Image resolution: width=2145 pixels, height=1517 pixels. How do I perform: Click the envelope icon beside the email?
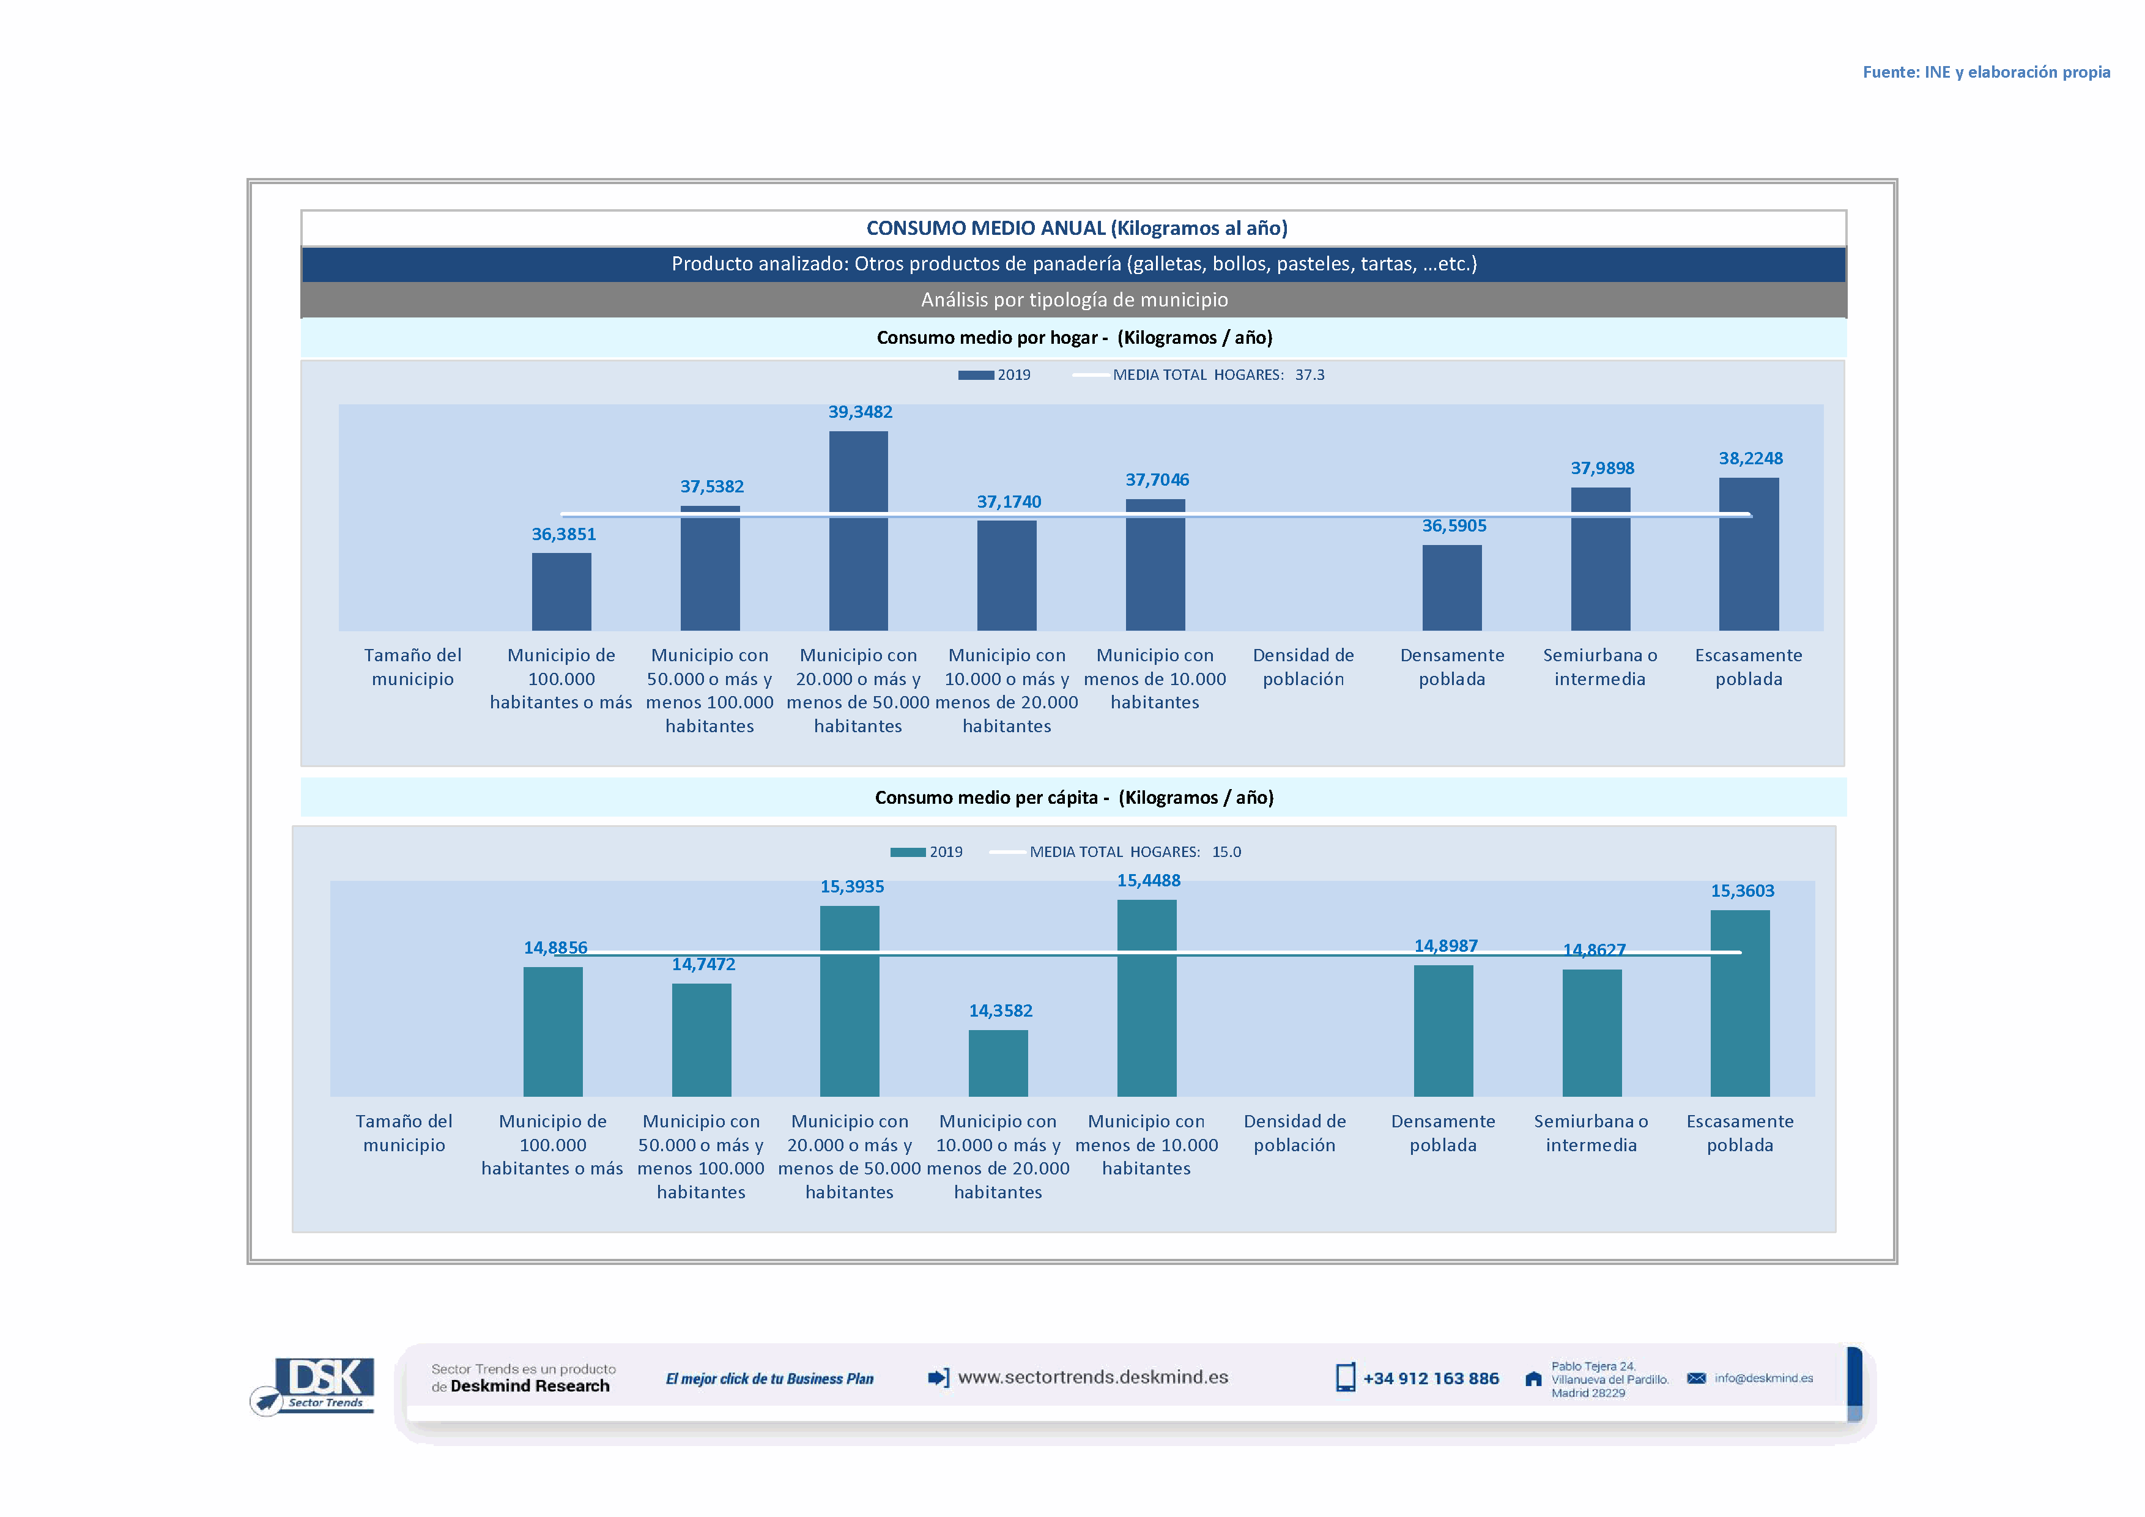[1697, 1378]
